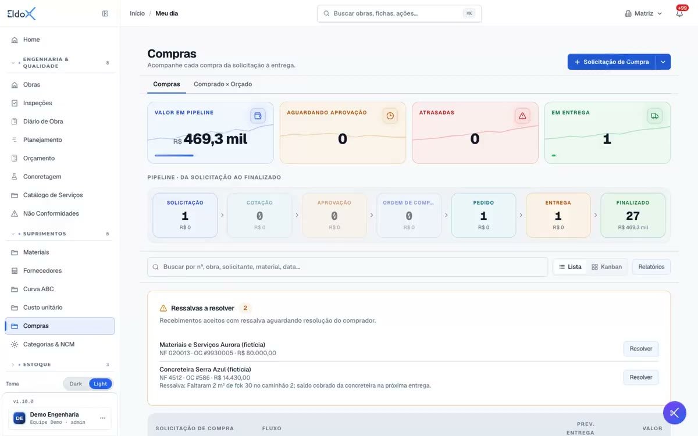Open the Relatórios button
The image size is (698, 436).
point(651,267)
